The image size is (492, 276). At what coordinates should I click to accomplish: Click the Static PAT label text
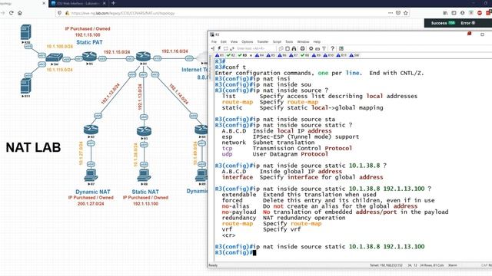pos(89,42)
